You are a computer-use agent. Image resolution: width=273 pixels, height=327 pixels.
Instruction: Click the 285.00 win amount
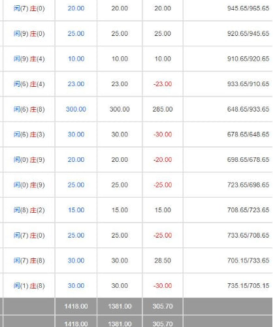(163, 109)
